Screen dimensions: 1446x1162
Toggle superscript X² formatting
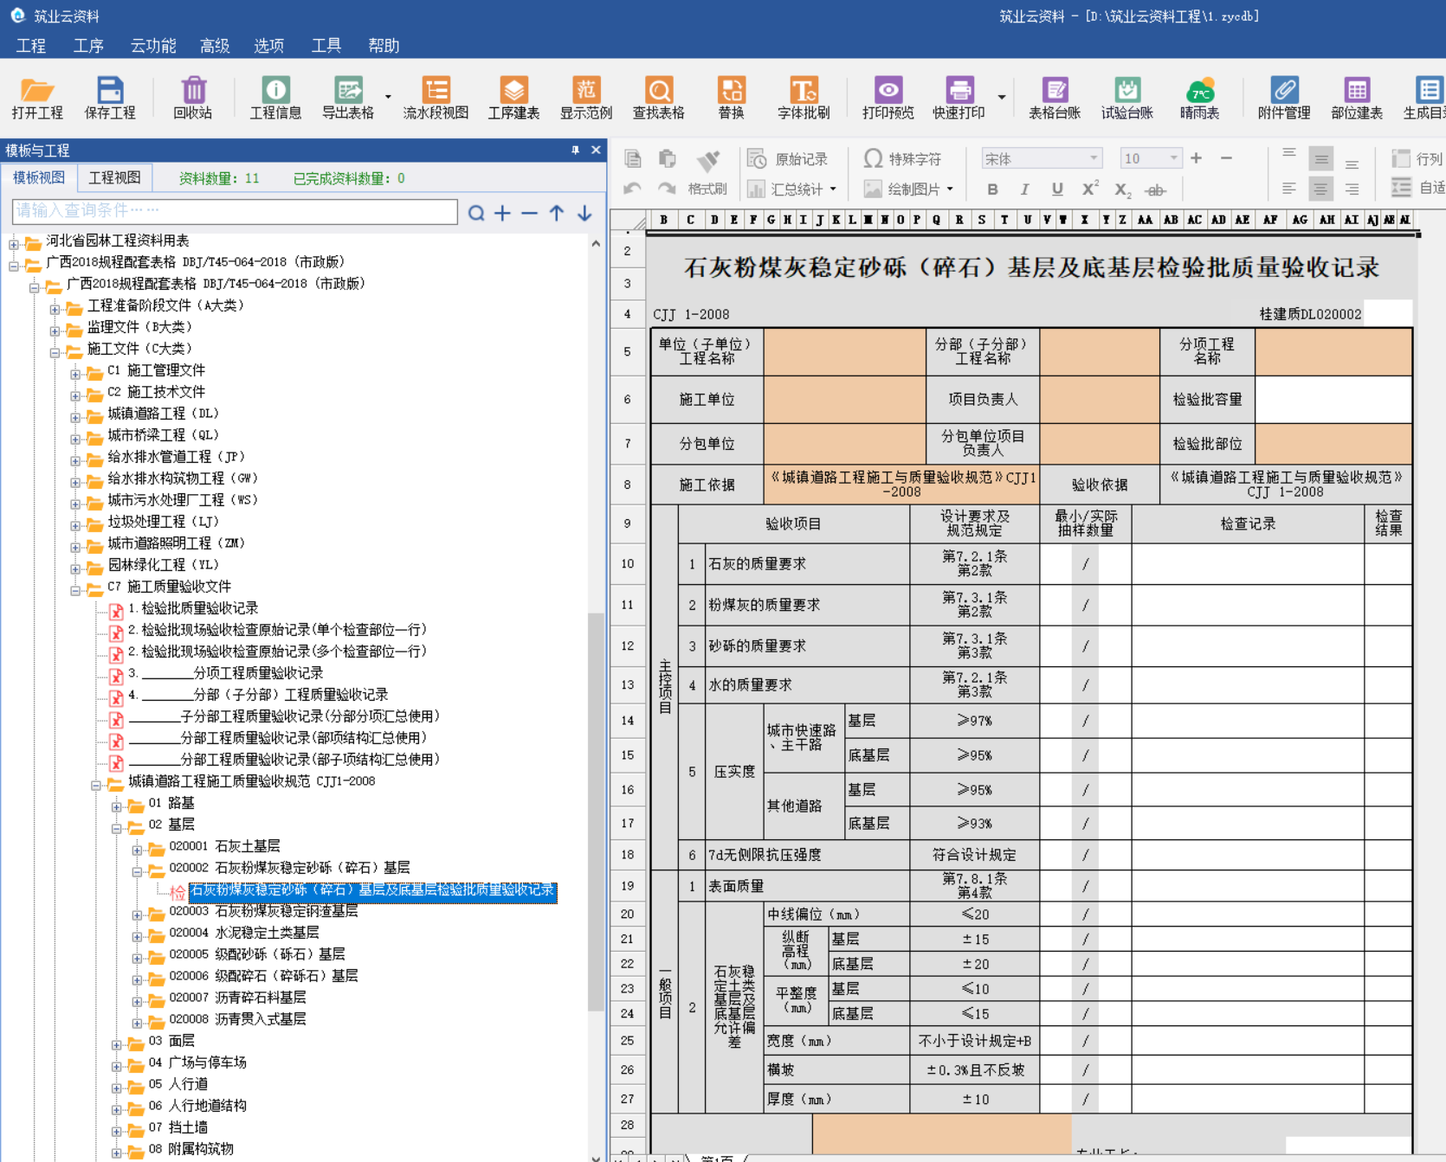(1090, 189)
